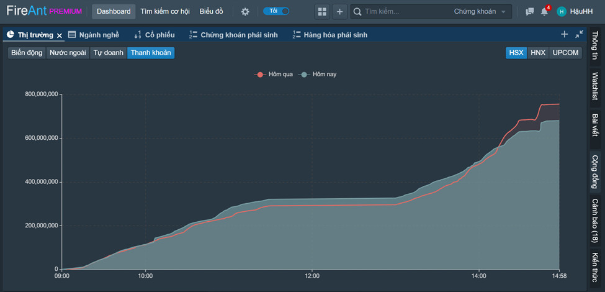Select the HNX exchange button
The image size is (605, 292).
[x=537, y=53]
